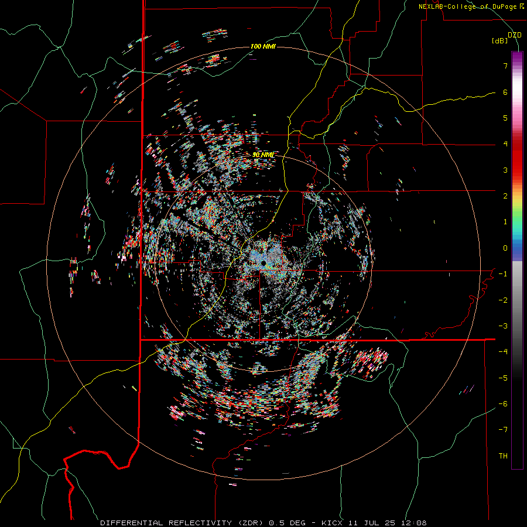Click the KICX radar station identifier

pos(333,523)
